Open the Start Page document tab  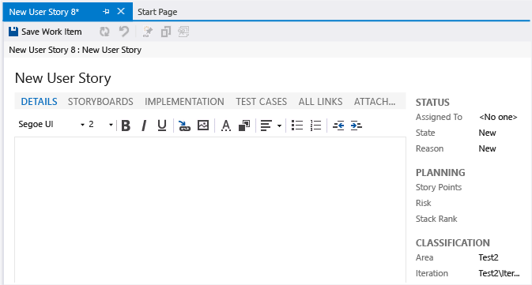pos(157,12)
